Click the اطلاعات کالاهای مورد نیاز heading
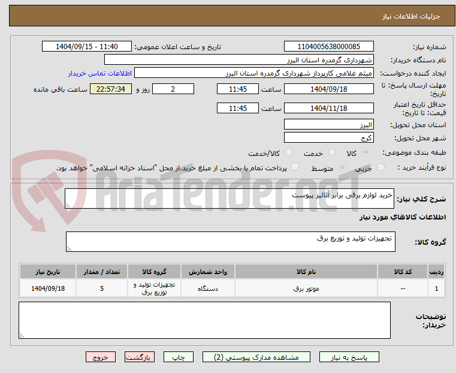456x373 pixels. click(403, 217)
